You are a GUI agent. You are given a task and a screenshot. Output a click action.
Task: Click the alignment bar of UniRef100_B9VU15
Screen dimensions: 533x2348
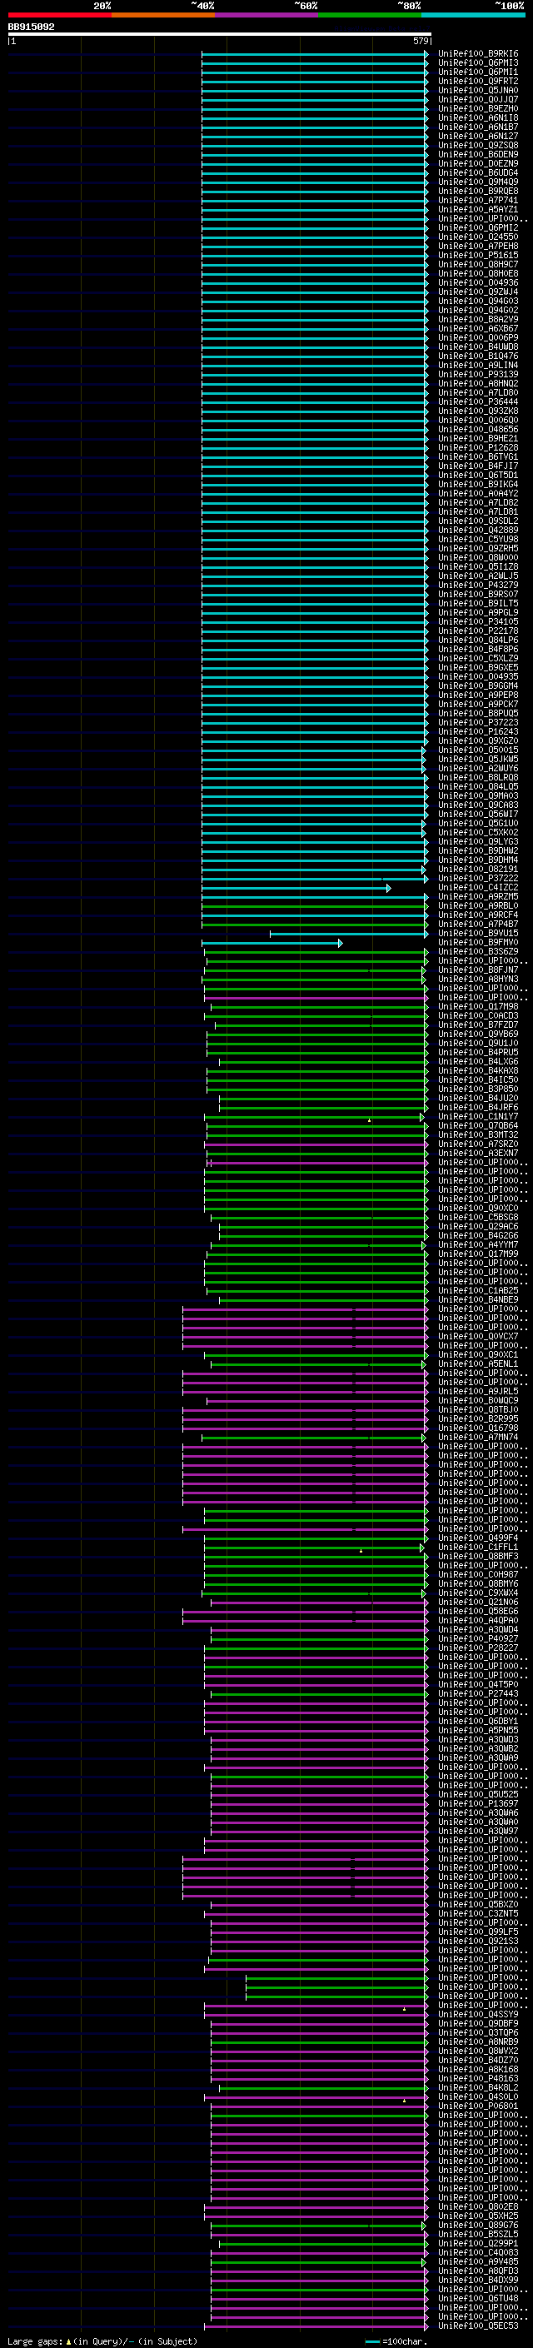pos(349,934)
